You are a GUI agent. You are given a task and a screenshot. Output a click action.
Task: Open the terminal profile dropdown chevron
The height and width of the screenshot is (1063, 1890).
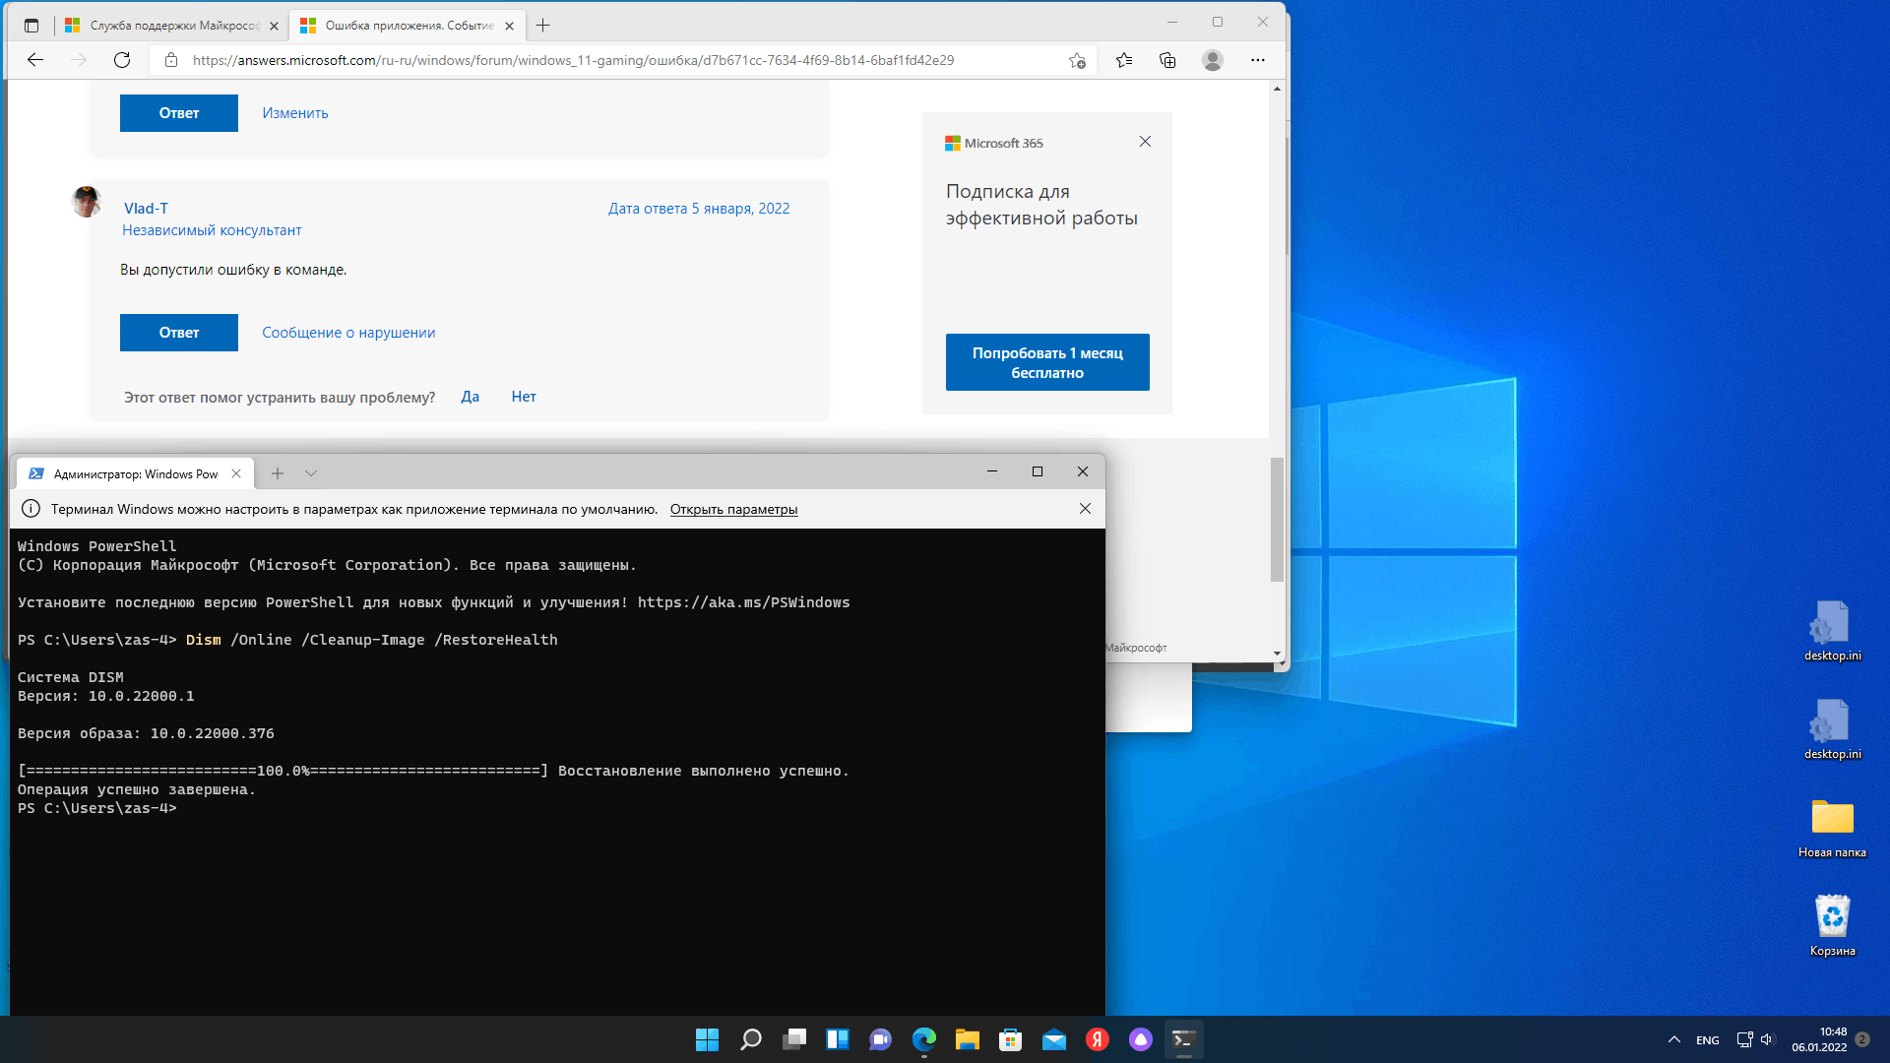click(x=311, y=473)
